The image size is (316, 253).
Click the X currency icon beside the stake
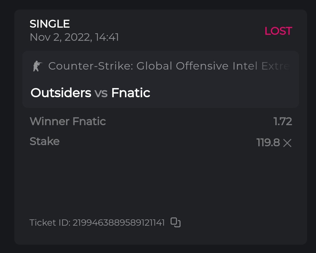pos(287,143)
